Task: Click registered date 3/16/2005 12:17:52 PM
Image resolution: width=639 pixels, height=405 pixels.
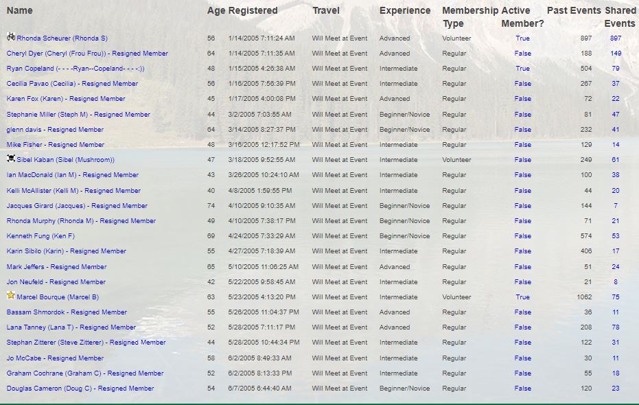Action: coord(264,145)
